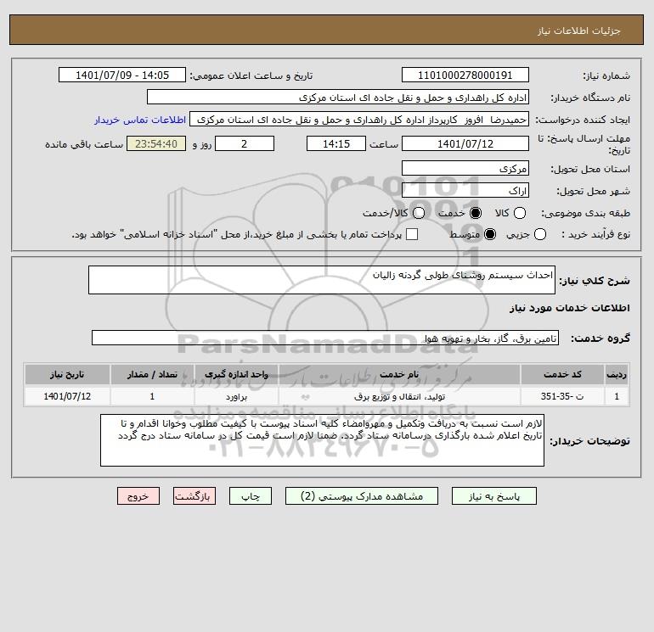Click the پاسخ به نیاز button
This screenshot has width=654, height=632.
click(494, 496)
